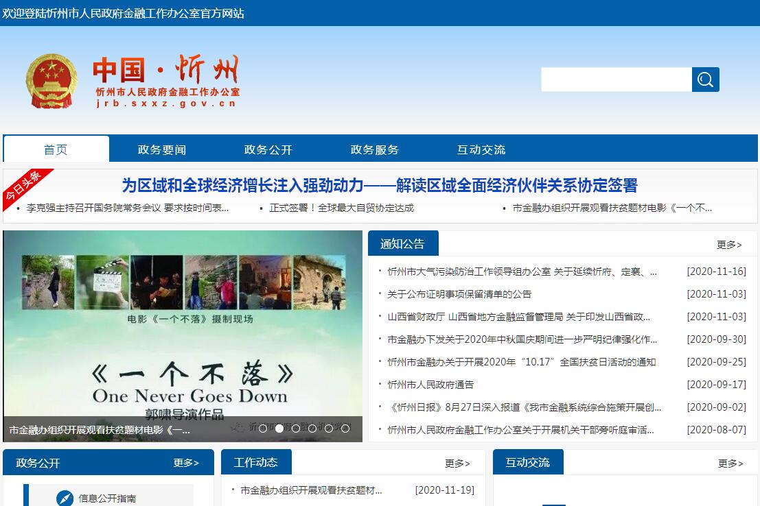Expand 更多 in the 政务公开 panel
This screenshot has width=760, height=506.
[x=186, y=463]
